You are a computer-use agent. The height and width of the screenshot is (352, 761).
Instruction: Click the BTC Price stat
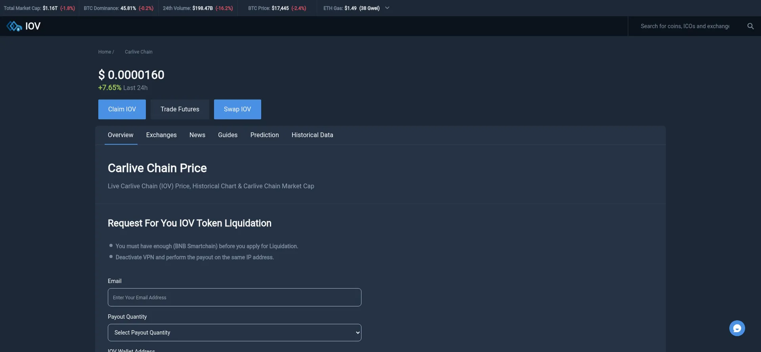[277, 8]
